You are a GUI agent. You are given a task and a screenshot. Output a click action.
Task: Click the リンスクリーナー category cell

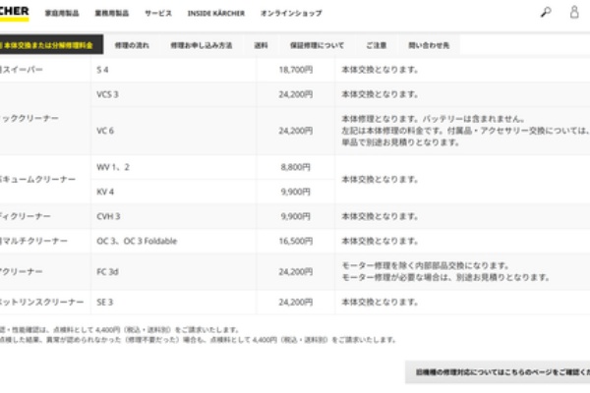click(x=45, y=302)
